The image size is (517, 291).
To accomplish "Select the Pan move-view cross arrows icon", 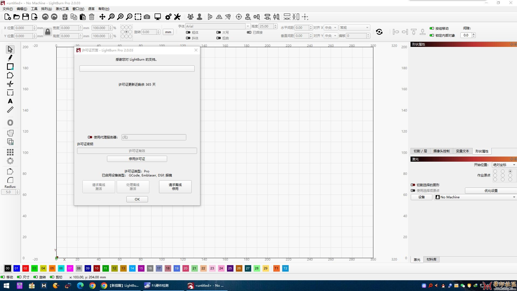I will (x=102, y=17).
